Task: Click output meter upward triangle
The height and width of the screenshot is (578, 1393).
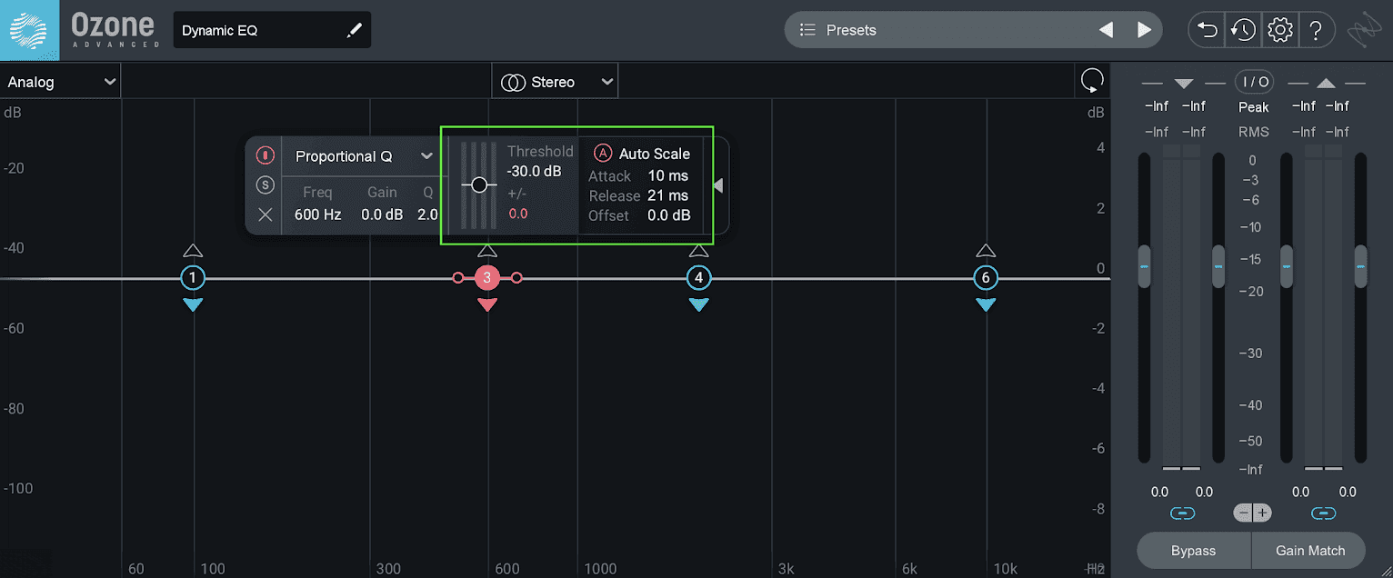Action: tap(1326, 84)
